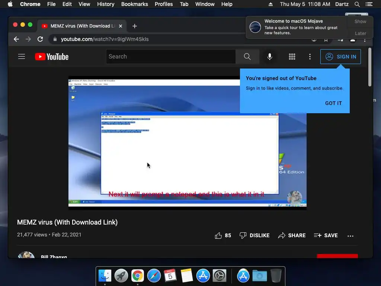Image resolution: width=381 pixels, height=286 pixels.
Task: Open the Window menu
Action: pyautogui.click(x=205, y=4)
